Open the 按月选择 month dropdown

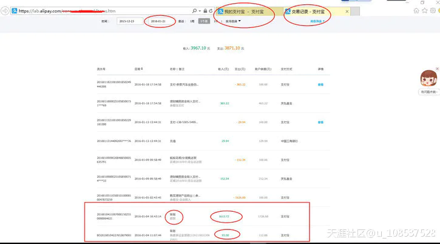pyautogui.click(x=233, y=21)
